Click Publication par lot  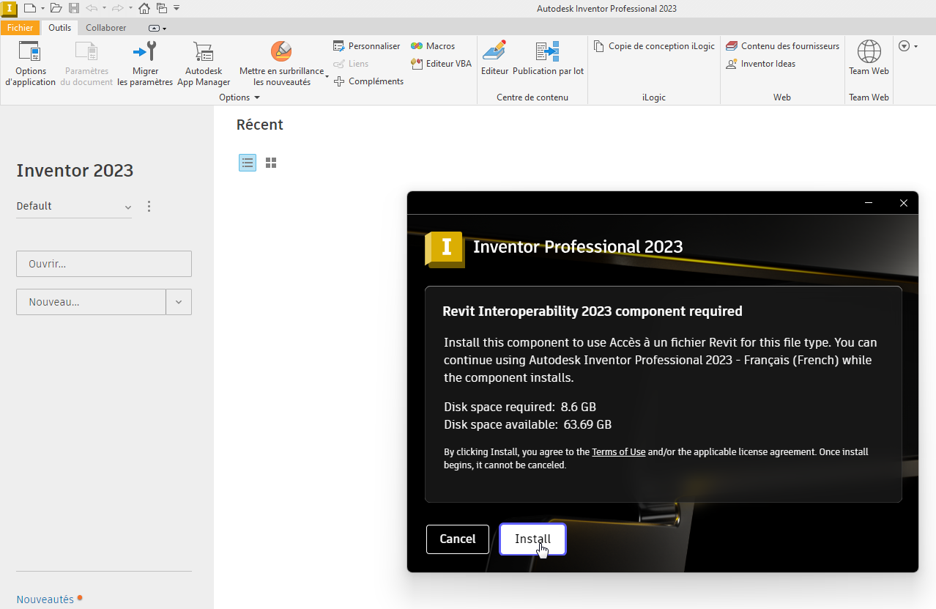(x=548, y=58)
